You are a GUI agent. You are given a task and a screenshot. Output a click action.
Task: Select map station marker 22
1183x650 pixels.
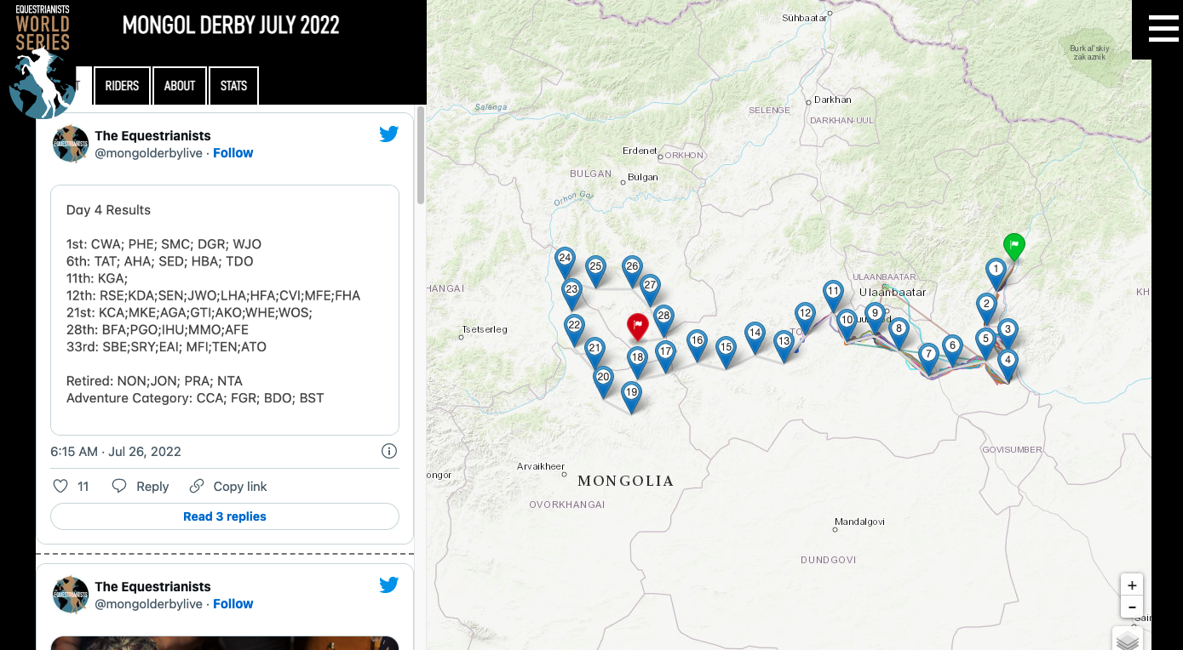(x=574, y=330)
